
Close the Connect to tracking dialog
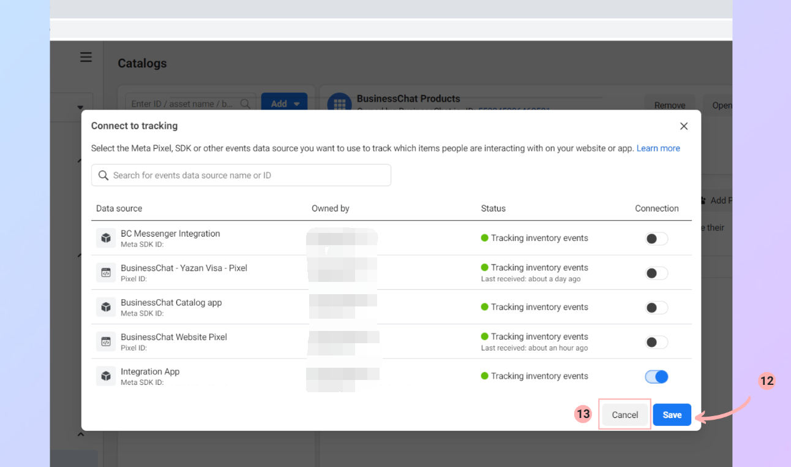point(684,126)
